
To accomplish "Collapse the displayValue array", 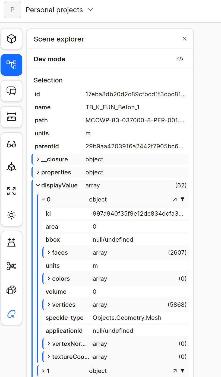I will 38,186.
